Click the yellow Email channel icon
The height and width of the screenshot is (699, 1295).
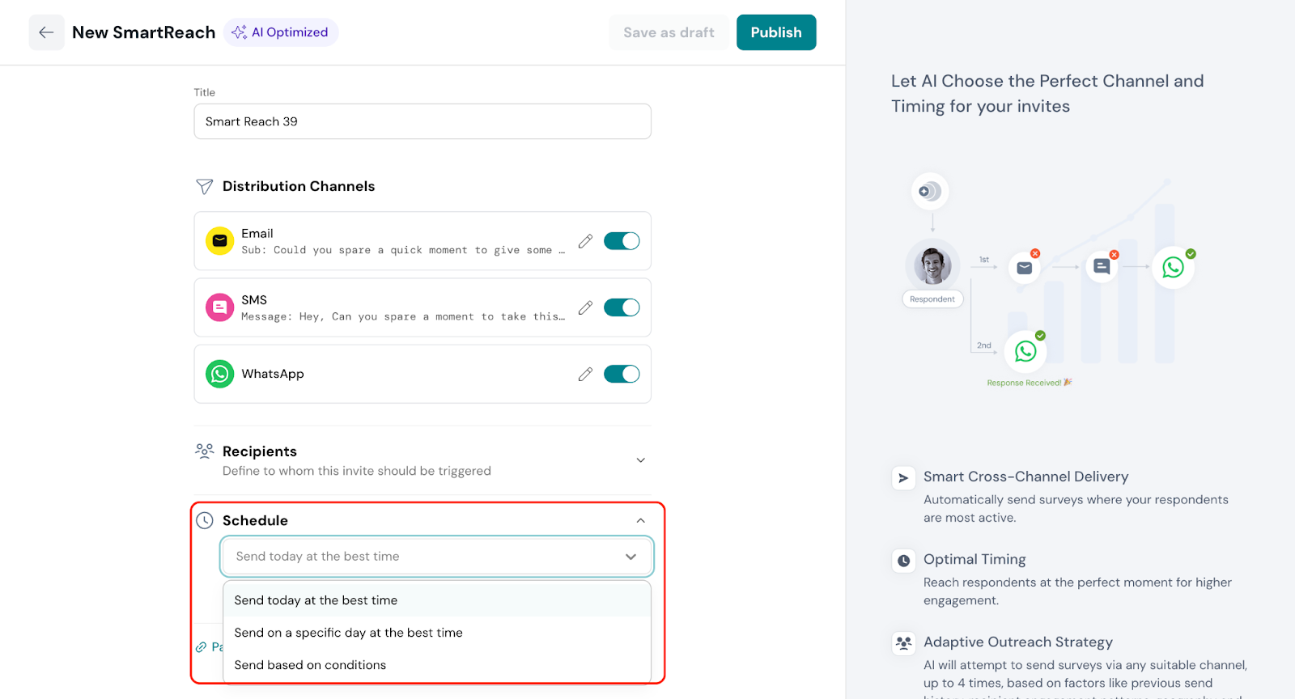[x=219, y=241]
